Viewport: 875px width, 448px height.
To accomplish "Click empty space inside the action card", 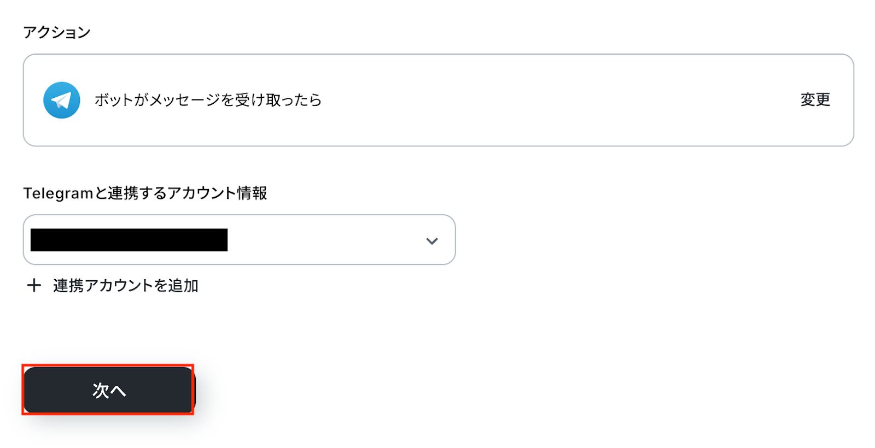I will tap(547, 100).
